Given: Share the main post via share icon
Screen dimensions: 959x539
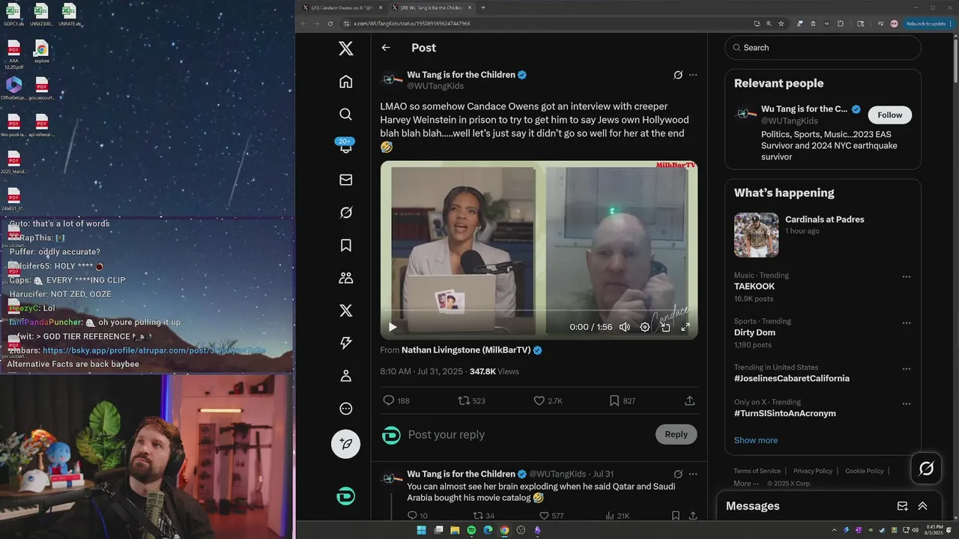Looking at the screenshot, I should [x=689, y=401].
